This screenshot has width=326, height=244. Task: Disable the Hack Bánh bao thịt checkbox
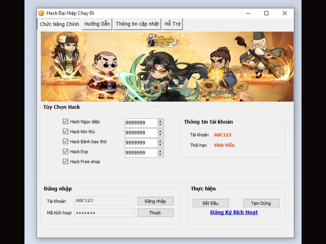(66, 141)
